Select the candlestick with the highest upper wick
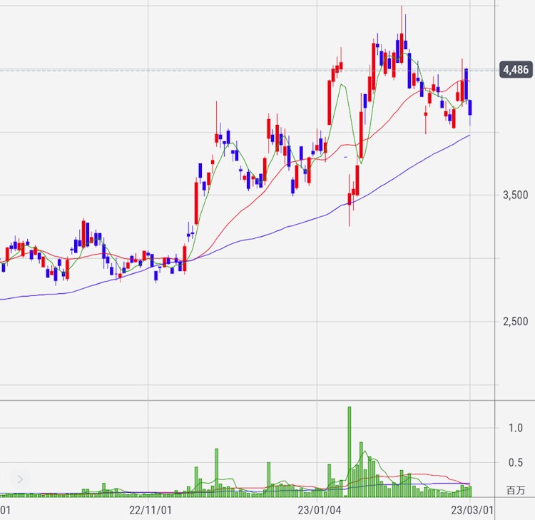 pos(402,34)
